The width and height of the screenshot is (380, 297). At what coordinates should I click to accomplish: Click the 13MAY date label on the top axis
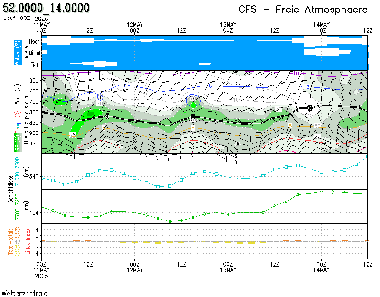click(x=228, y=25)
